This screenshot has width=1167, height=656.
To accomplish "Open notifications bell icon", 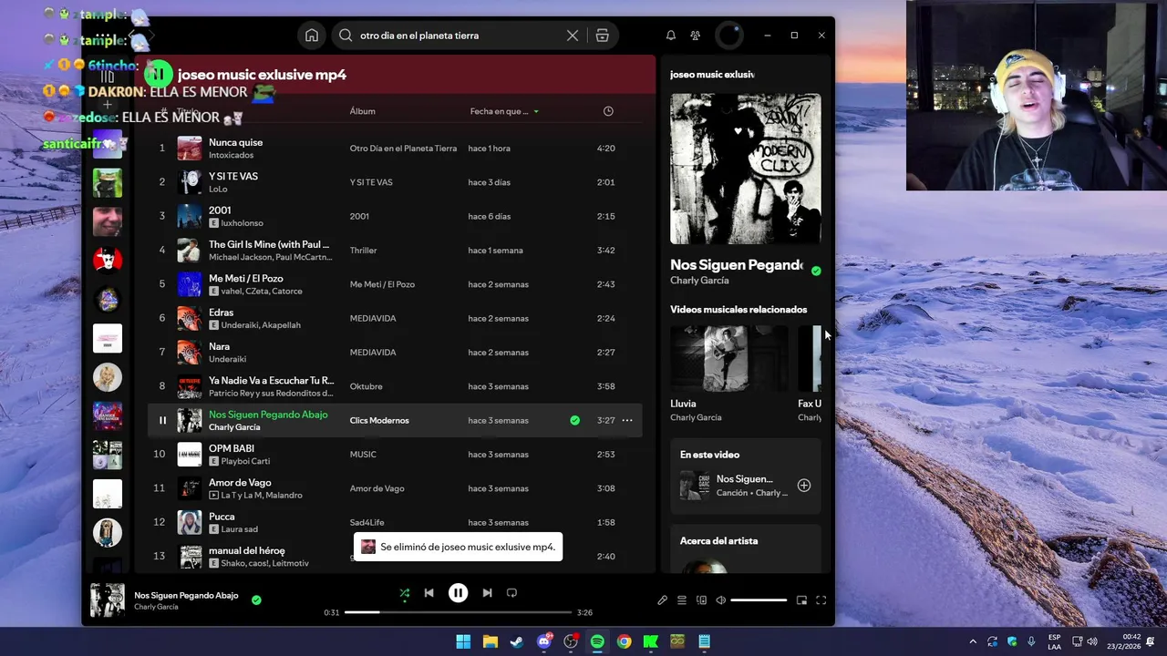I will (x=671, y=36).
